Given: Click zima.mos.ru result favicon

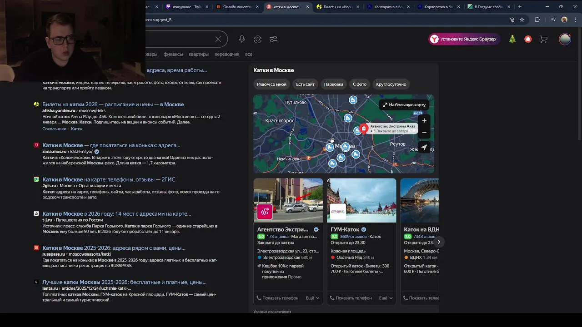Looking at the screenshot, I should coord(36,145).
